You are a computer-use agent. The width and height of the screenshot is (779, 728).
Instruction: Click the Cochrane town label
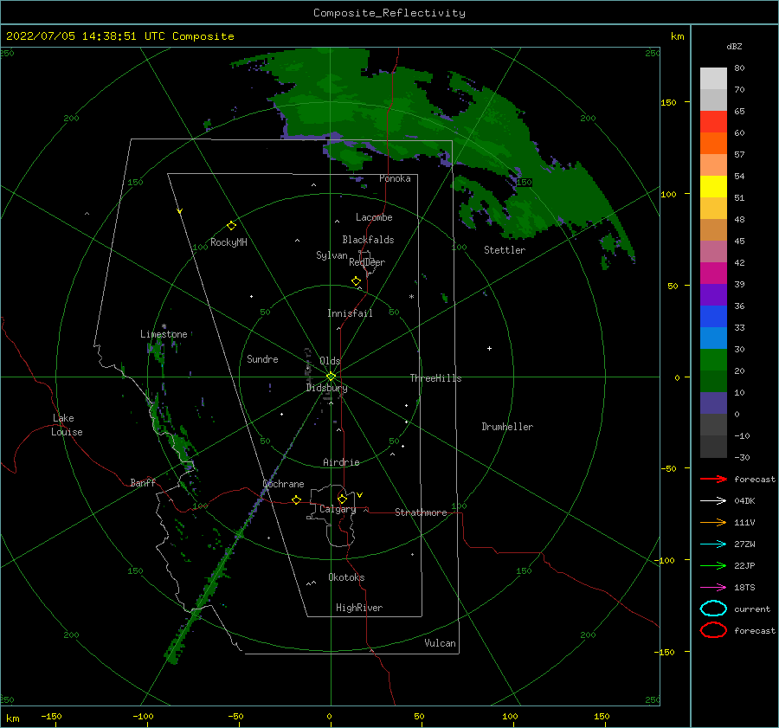click(283, 484)
